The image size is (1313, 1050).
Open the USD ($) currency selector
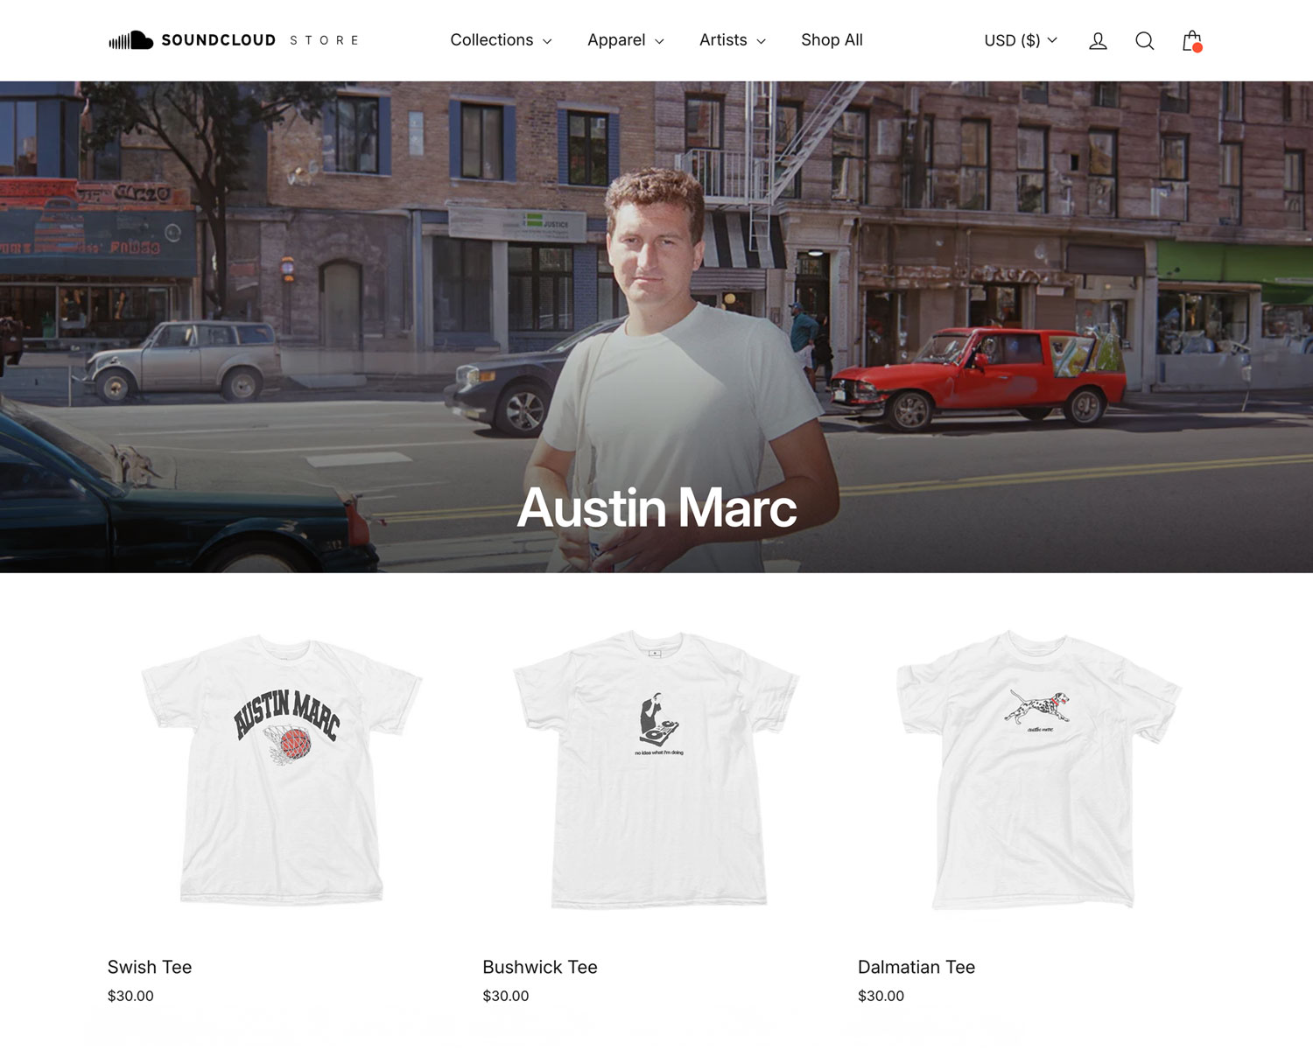click(x=1020, y=40)
